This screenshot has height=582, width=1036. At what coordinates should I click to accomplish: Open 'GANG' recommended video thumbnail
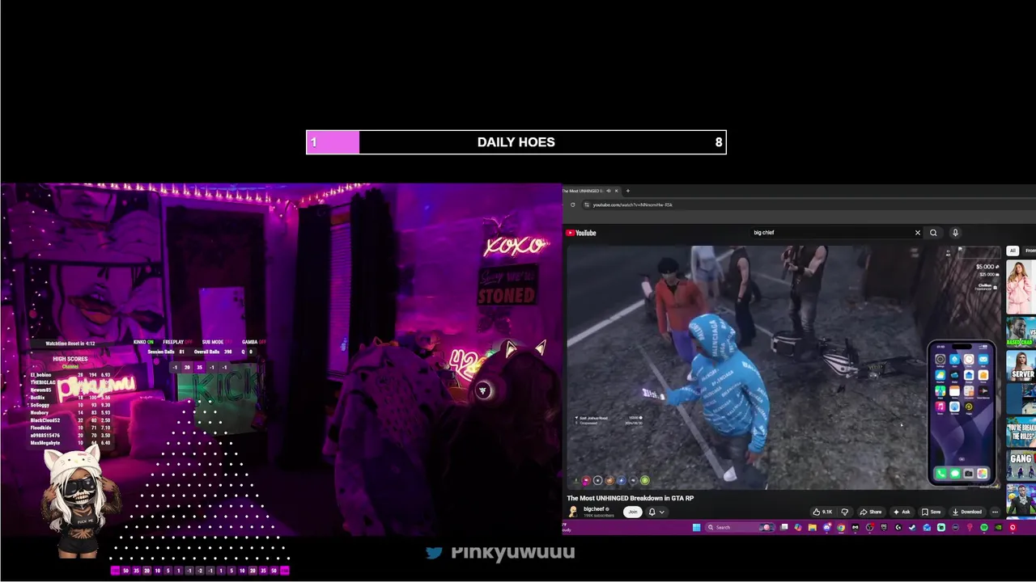(1021, 463)
